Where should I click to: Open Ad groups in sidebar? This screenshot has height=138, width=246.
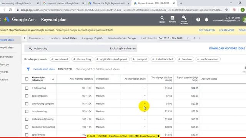(x=5, y=64)
